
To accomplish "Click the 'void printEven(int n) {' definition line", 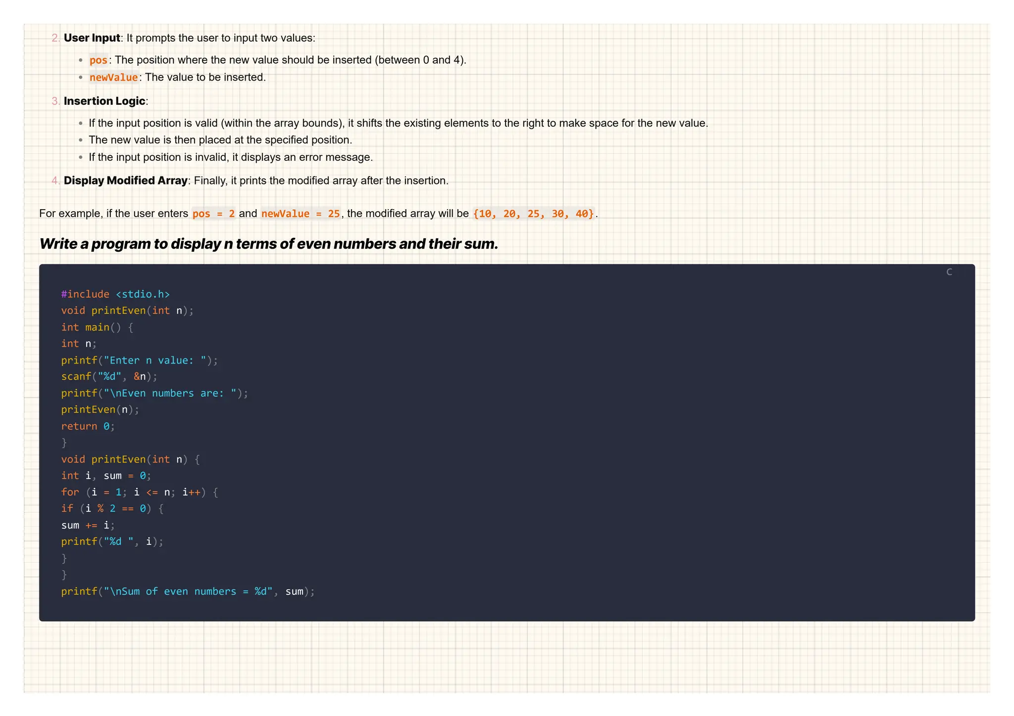I will pyautogui.click(x=130, y=459).
